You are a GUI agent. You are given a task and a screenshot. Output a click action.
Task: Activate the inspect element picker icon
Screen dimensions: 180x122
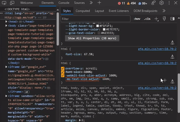click(4, 3)
